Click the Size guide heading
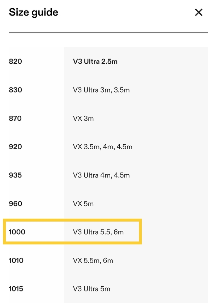This screenshot has height=303, width=217. [x=33, y=13]
